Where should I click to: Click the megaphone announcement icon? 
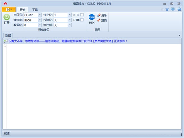[x=5, y=41]
